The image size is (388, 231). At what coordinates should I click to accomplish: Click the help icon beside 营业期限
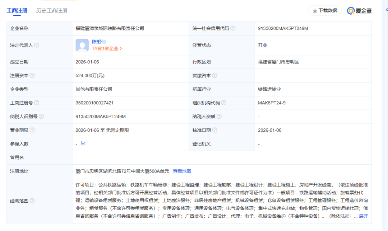click(32, 130)
